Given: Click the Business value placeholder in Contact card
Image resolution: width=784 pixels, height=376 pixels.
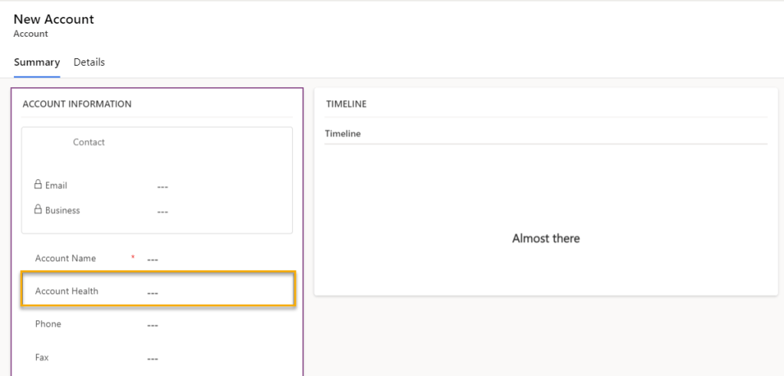Looking at the screenshot, I should (162, 211).
